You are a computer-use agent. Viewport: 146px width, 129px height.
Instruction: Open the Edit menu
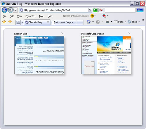click(12, 16)
